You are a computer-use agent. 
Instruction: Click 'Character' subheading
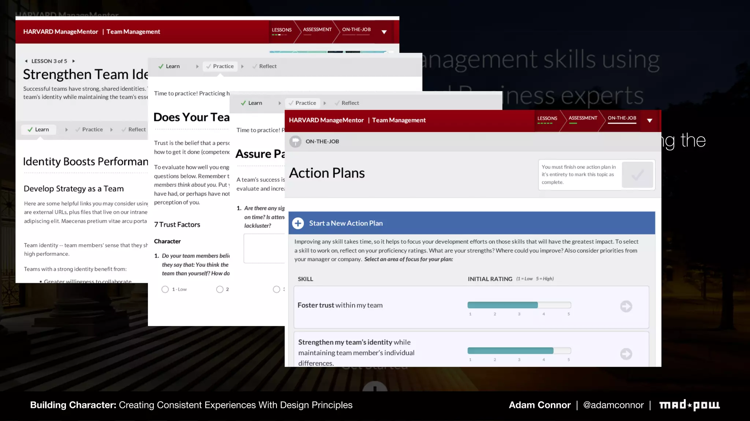(x=167, y=241)
